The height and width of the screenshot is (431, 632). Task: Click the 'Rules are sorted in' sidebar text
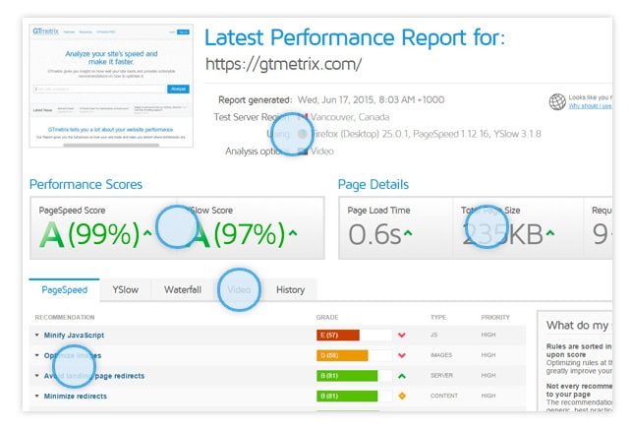click(x=579, y=346)
